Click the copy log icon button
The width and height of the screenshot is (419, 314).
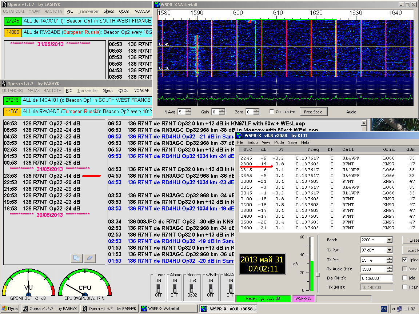76,258
